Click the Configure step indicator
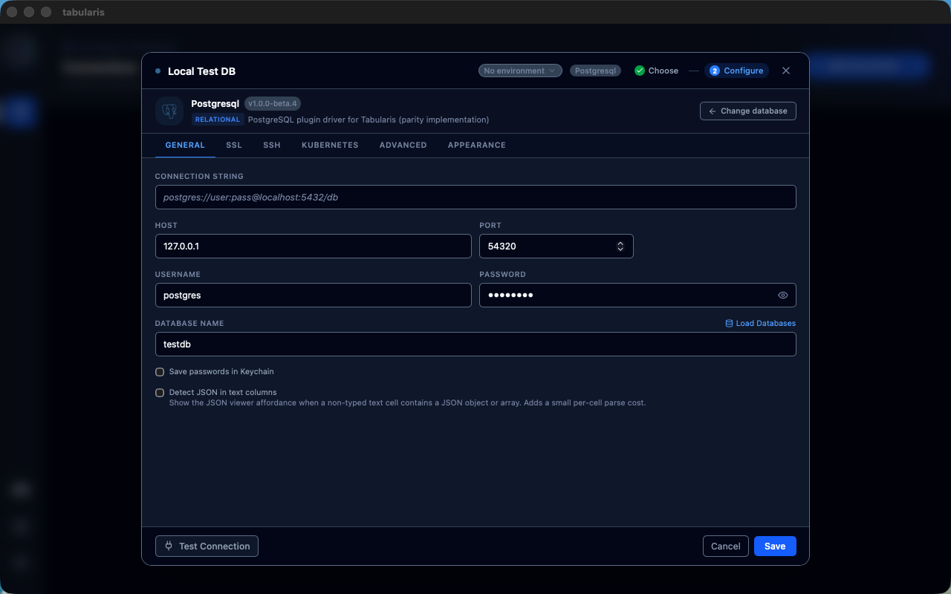 [x=736, y=71]
